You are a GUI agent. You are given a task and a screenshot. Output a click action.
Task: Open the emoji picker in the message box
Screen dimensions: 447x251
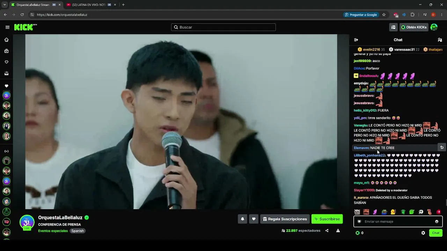tap(437, 221)
